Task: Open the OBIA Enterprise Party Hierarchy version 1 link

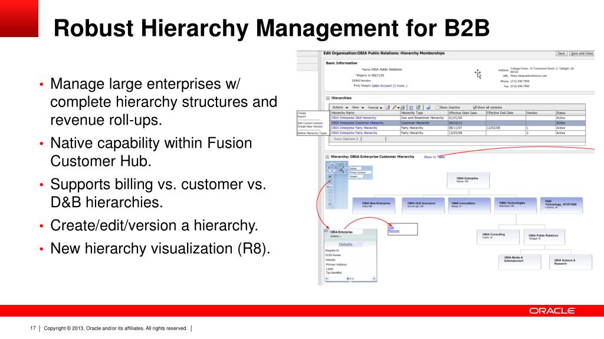Action: (x=354, y=128)
